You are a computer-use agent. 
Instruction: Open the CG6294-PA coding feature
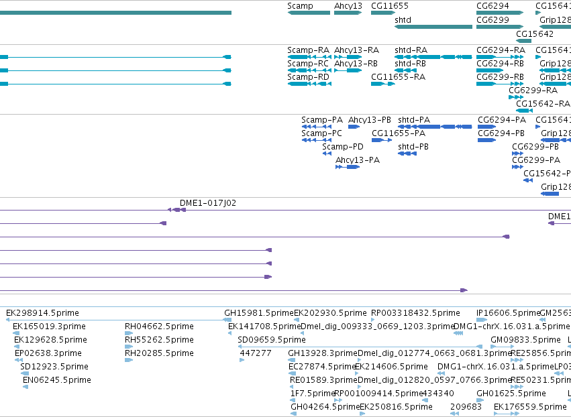487,127
